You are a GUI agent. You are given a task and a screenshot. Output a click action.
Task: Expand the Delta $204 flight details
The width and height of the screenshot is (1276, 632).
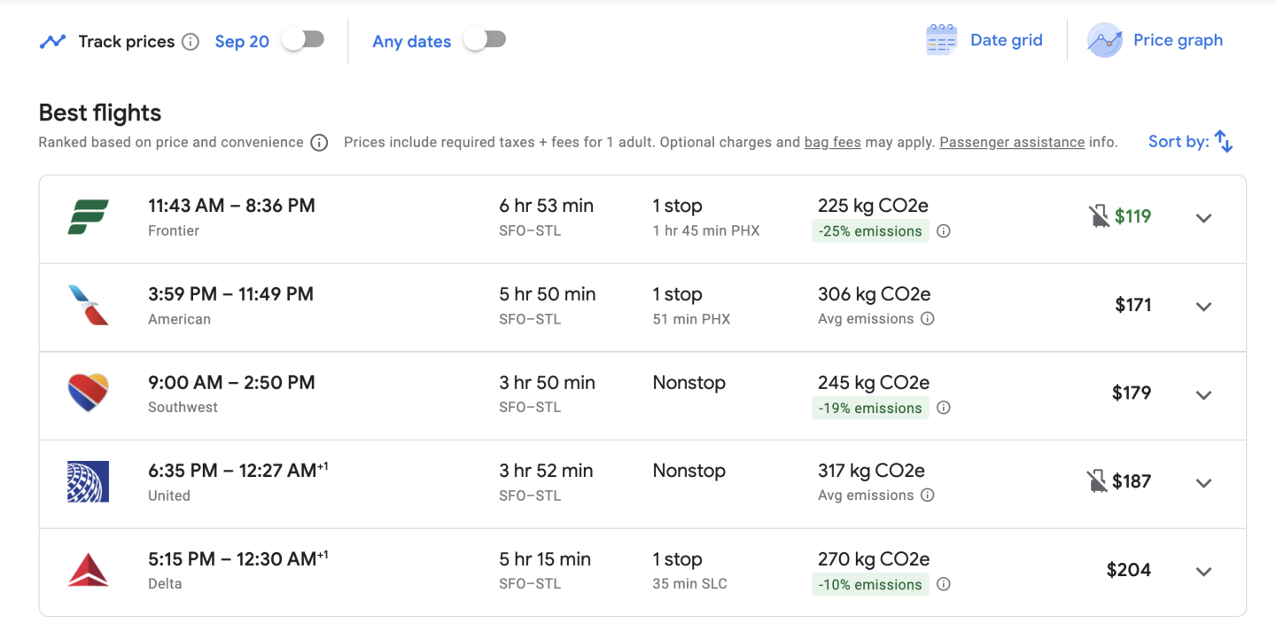(1203, 572)
